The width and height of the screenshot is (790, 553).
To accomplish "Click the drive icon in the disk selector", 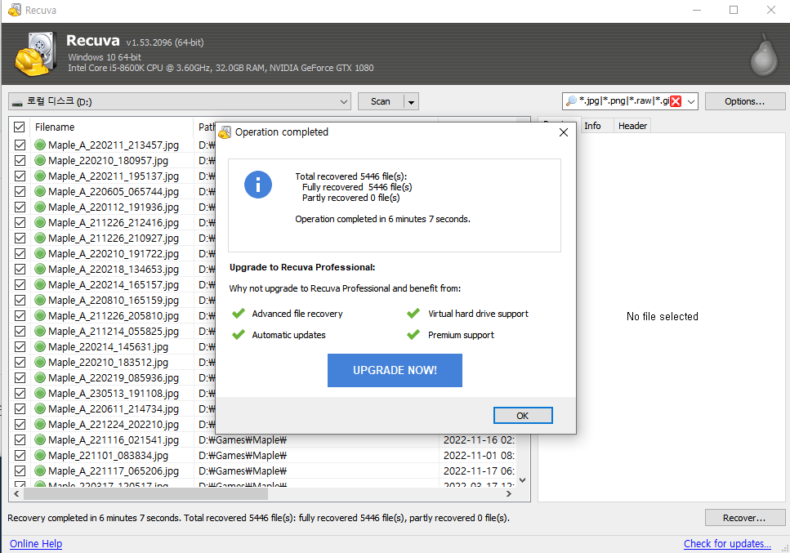I will coord(17,103).
